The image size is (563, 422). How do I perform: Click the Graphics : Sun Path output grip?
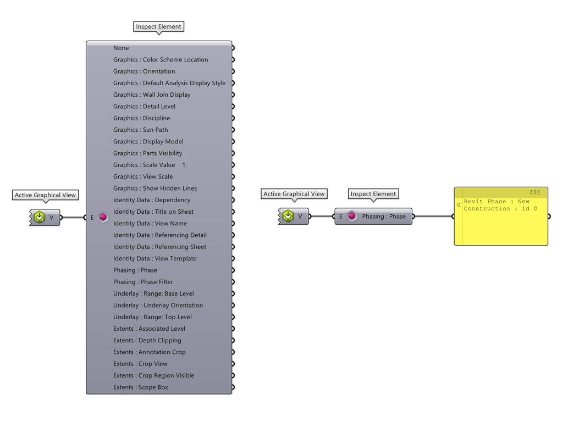pyautogui.click(x=233, y=129)
